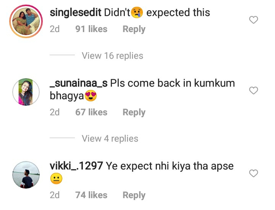This screenshot has height=210, width=275.
Task: Reply to the kumkum bhagya comment
Action: (x=134, y=112)
